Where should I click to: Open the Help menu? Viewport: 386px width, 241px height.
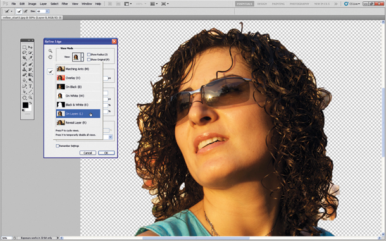tap(98, 4)
